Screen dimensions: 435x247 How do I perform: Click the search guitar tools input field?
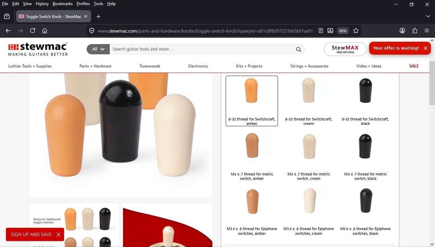(x=202, y=49)
